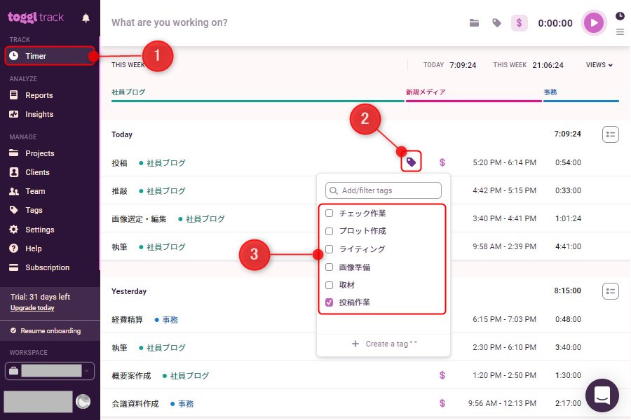631x420 pixels.
Task: Add tags via top timer tag icon
Action: point(496,23)
